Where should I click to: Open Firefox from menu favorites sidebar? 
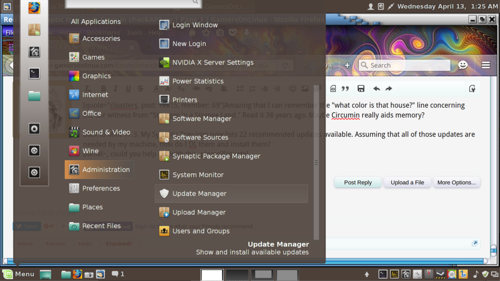[34, 8]
